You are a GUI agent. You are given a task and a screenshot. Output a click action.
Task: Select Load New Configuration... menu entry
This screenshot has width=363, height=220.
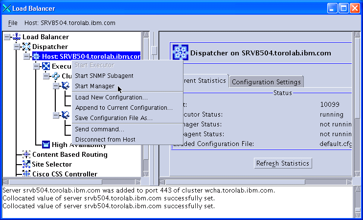point(128,98)
